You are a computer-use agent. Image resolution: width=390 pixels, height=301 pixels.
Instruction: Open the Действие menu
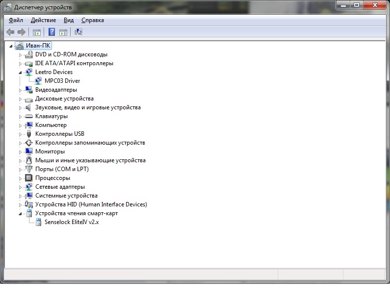coord(43,20)
